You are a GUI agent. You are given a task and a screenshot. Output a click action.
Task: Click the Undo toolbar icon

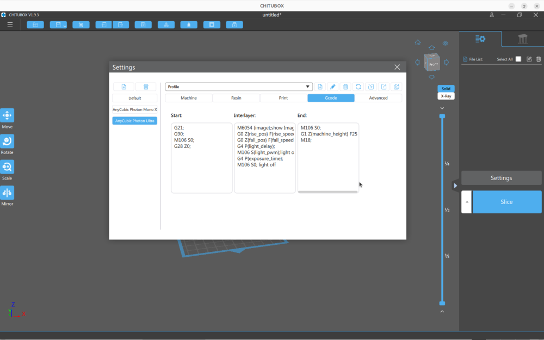[103, 24]
